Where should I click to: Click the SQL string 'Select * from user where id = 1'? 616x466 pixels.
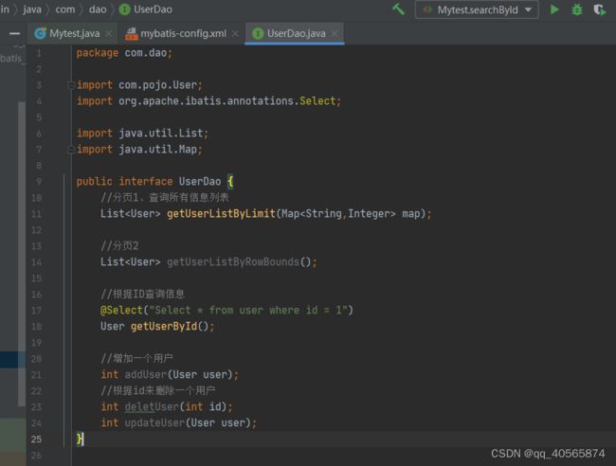point(248,310)
